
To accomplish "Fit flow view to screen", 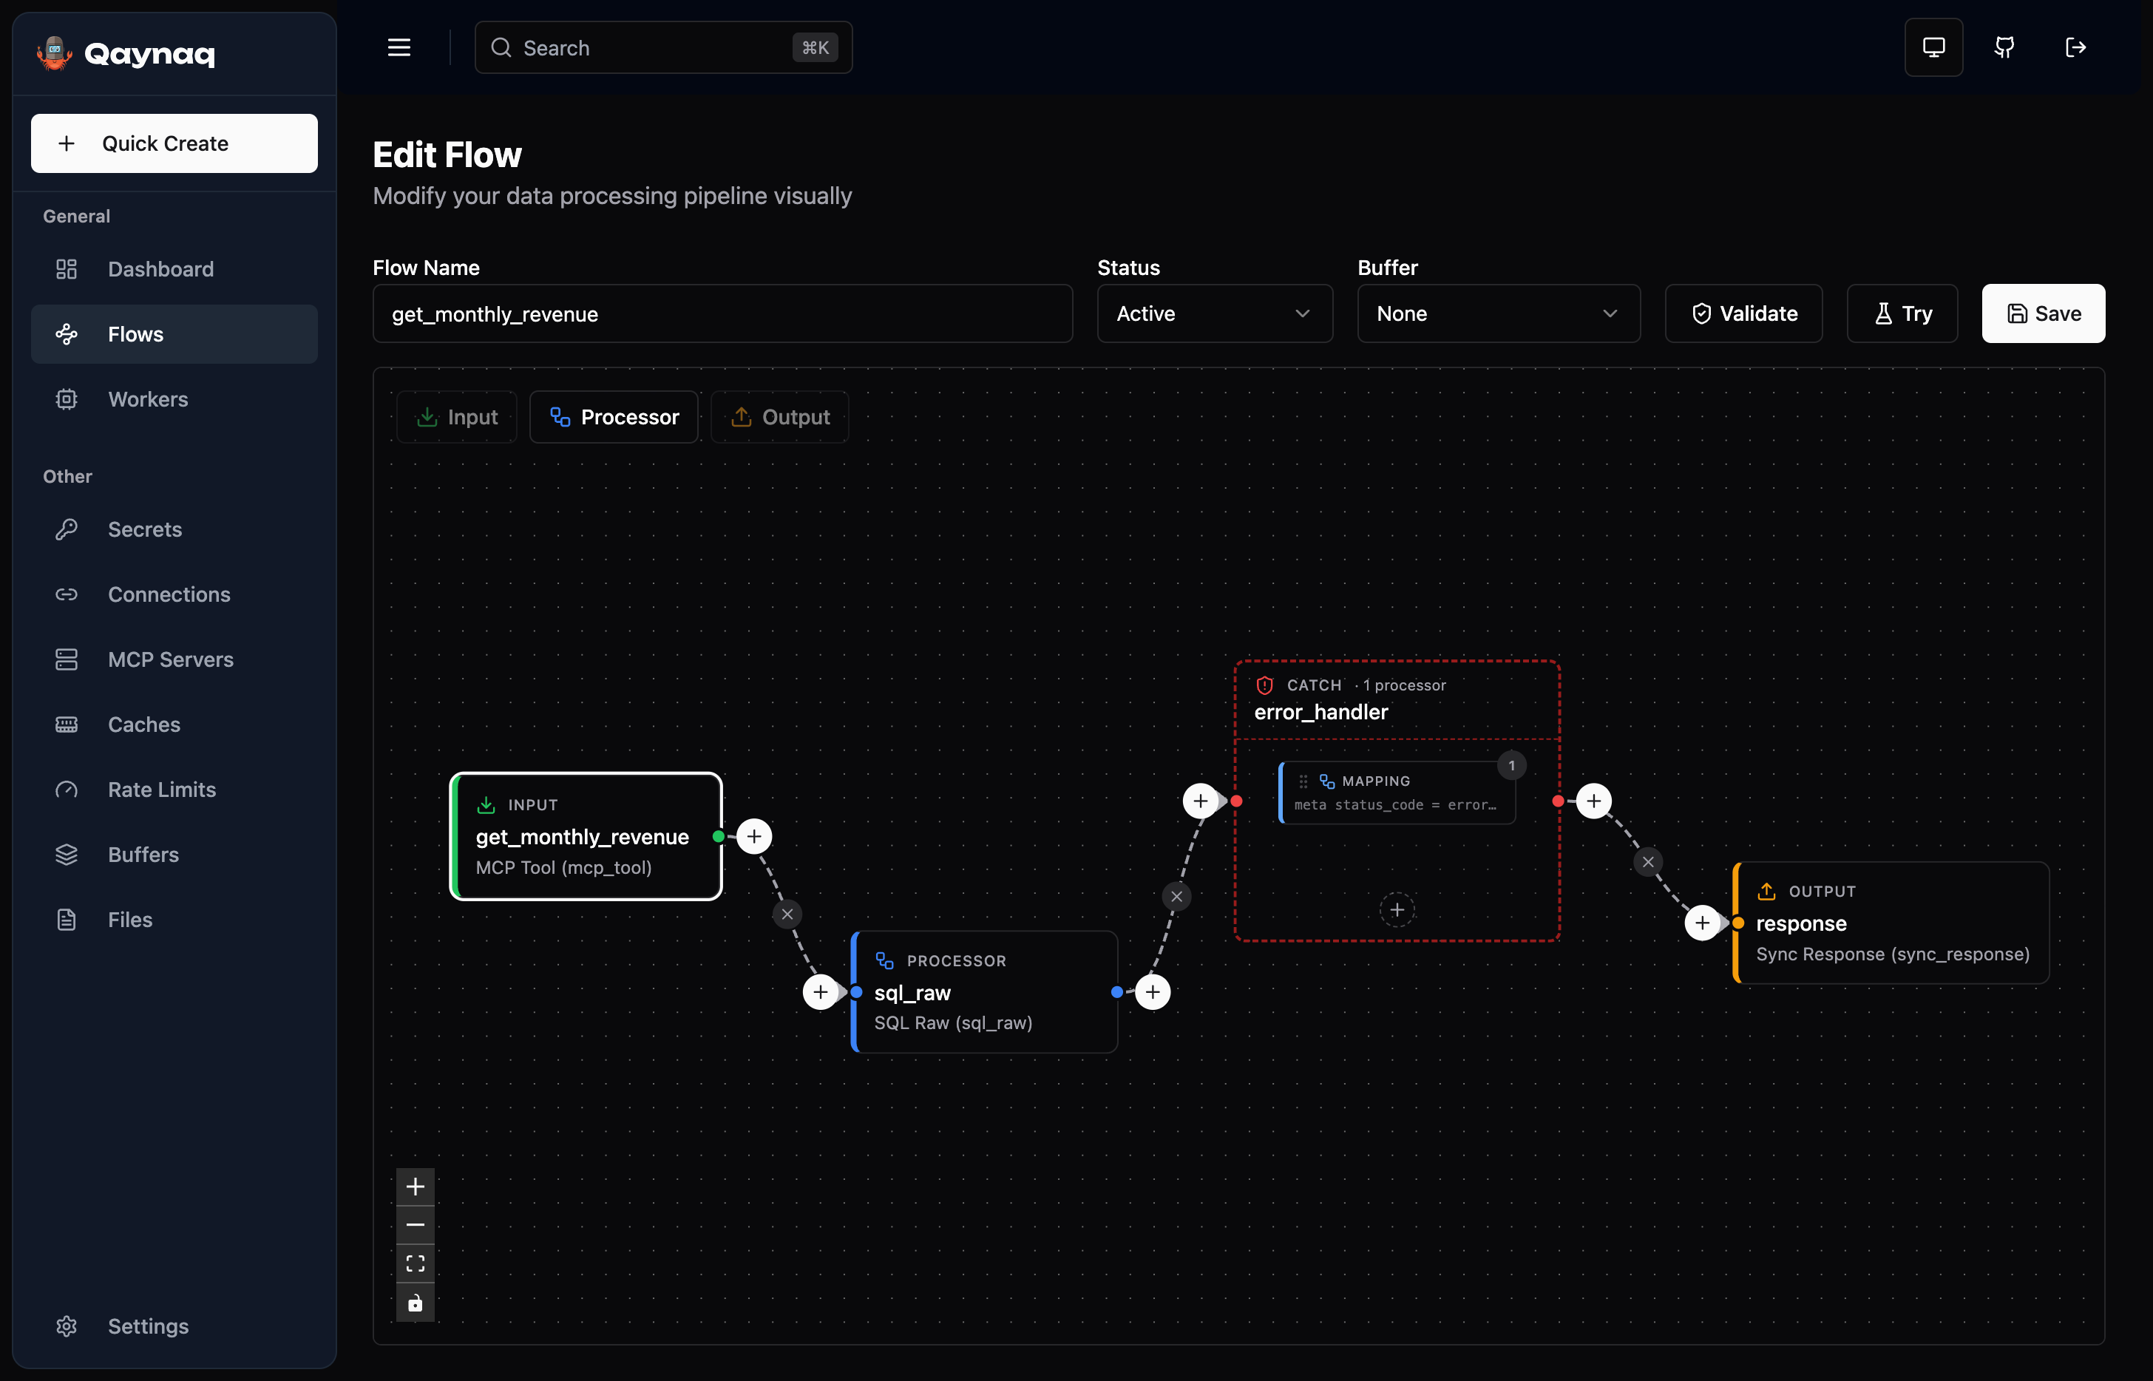I will (416, 1263).
